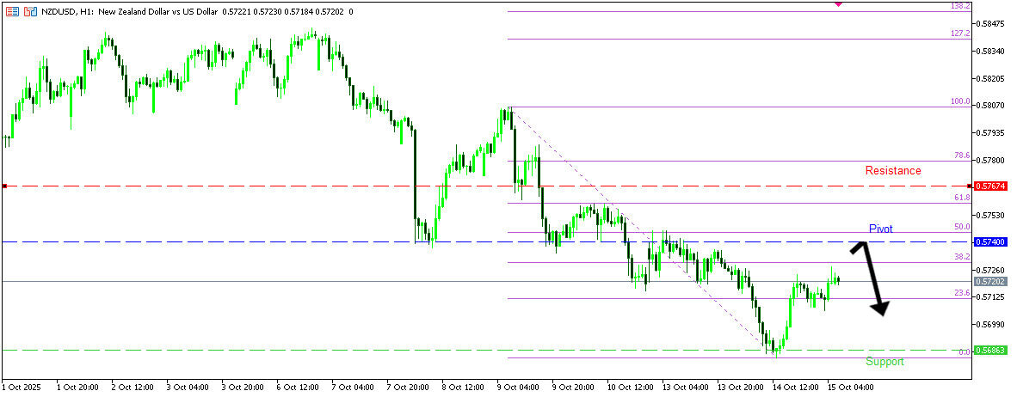Image resolution: width=1017 pixels, height=397 pixels.
Task: Select the red Resistance text label
Action: (892, 171)
